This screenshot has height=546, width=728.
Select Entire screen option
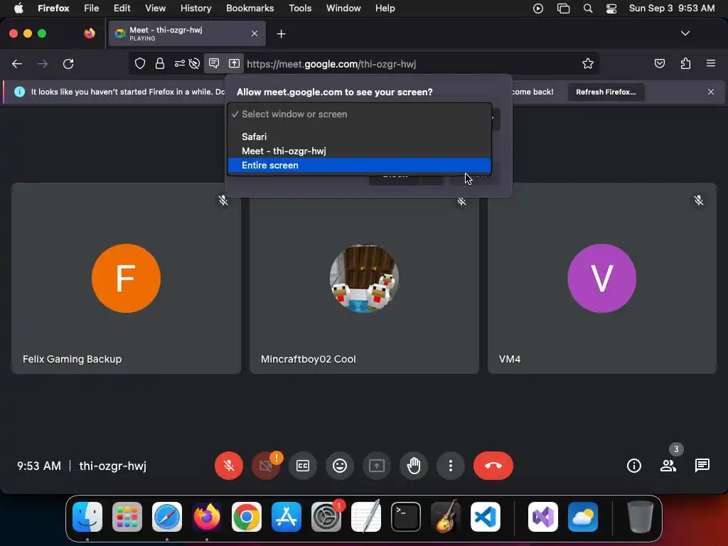(359, 165)
